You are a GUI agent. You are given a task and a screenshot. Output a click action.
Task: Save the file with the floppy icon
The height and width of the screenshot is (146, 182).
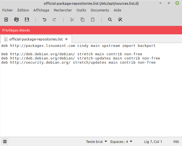click(x=27, y=20)
